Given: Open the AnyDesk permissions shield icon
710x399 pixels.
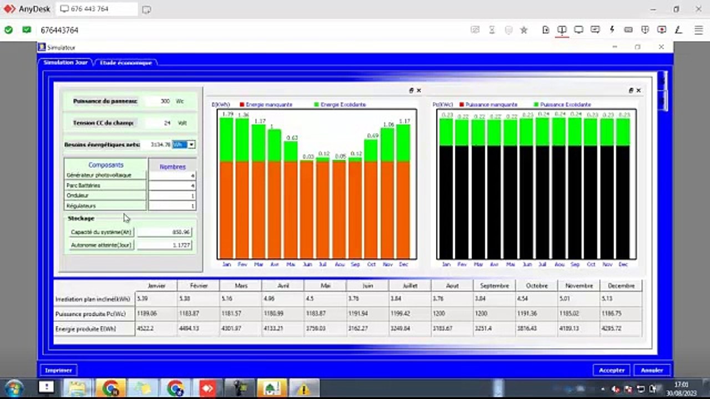Looking at the screenshot, I should (x=645, y=30).
